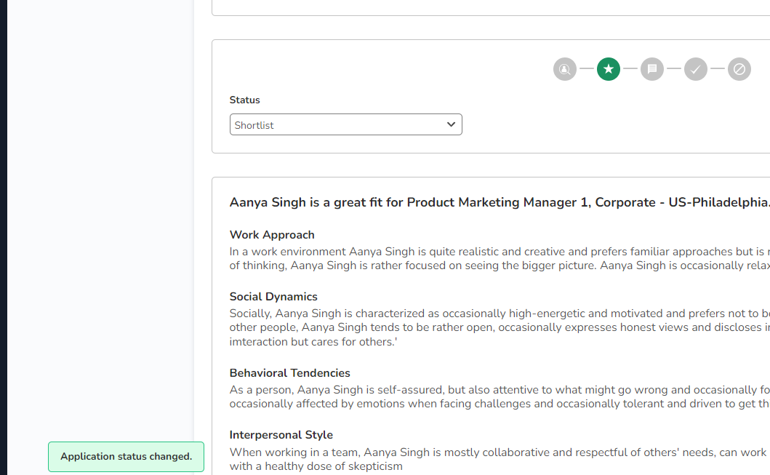
Task: Click the candidate review magnifier stage icon
Action: pos(565,69)
